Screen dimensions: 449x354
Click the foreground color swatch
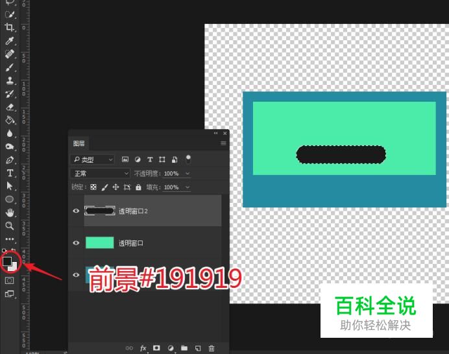pyautogui.click(x=7, y=261)
